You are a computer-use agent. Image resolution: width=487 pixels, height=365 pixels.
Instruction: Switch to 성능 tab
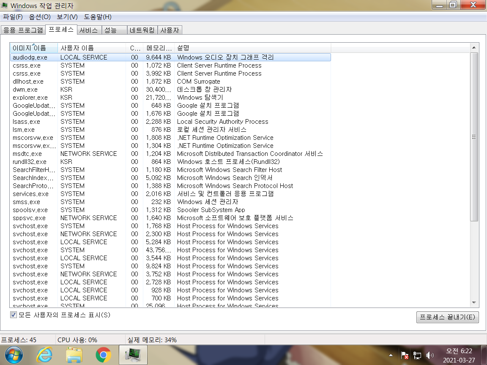click(x=114, y=30)
